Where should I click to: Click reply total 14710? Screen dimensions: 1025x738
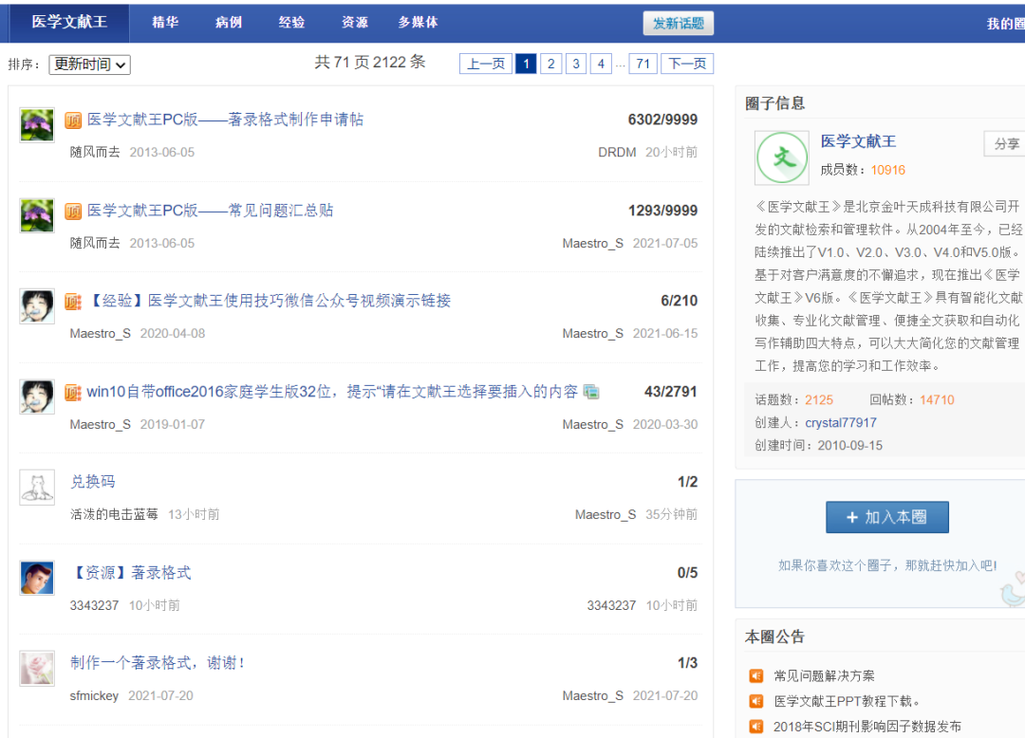coord(937,400)
